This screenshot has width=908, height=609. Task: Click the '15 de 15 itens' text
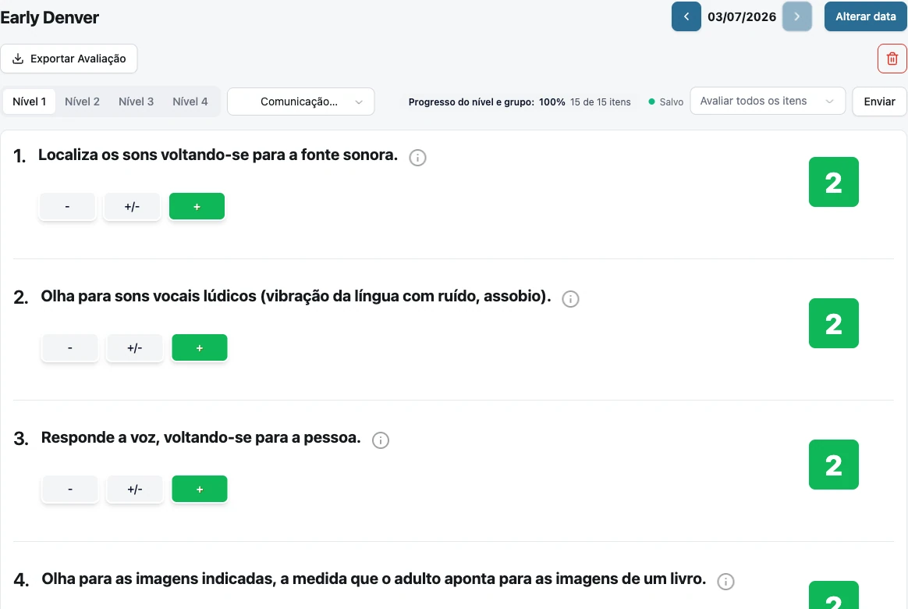(600, 102)
